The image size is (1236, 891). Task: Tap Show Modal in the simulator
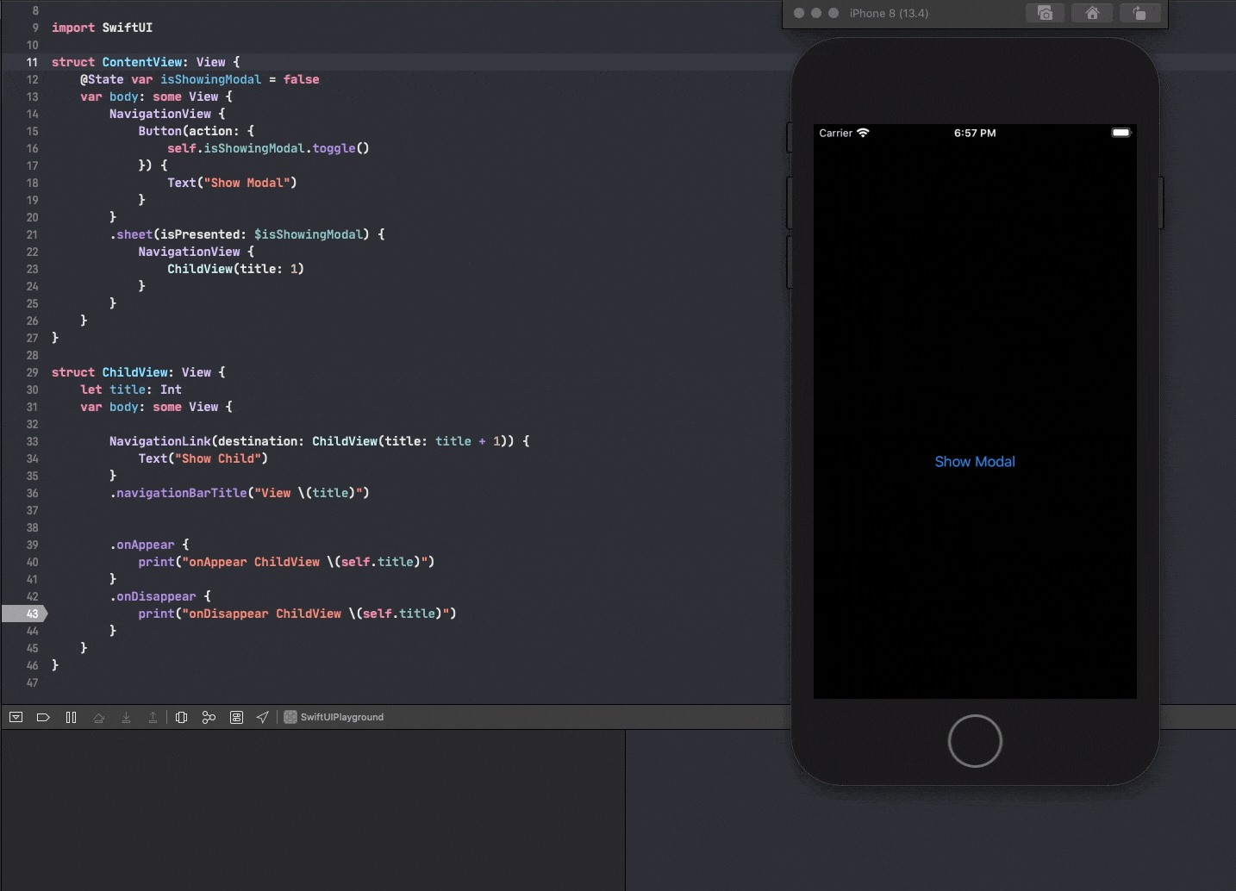click(975, 462)
